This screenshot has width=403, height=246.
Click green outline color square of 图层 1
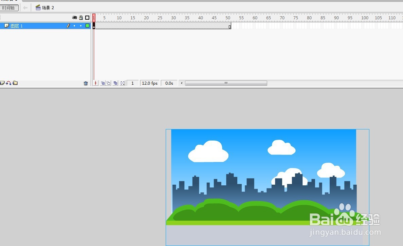pos(87,26)
